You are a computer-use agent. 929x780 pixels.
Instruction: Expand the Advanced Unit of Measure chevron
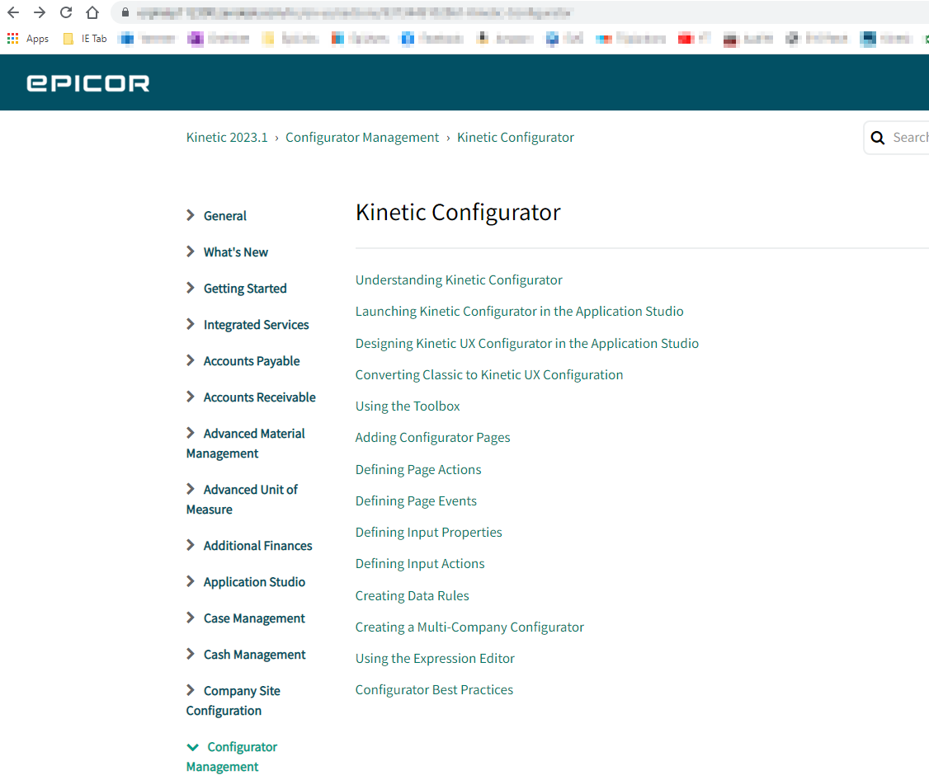pyautogui.click(x=191, y=489)
